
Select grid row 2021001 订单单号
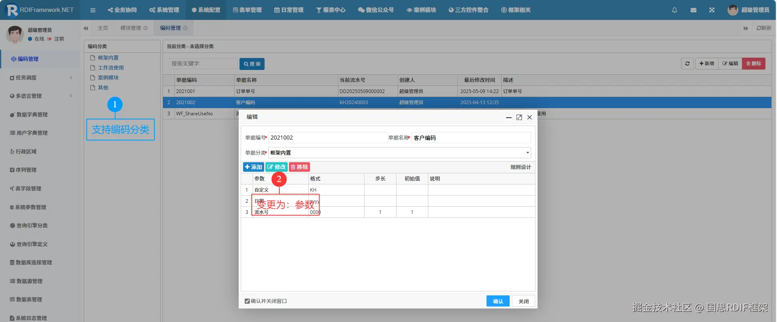467,91
